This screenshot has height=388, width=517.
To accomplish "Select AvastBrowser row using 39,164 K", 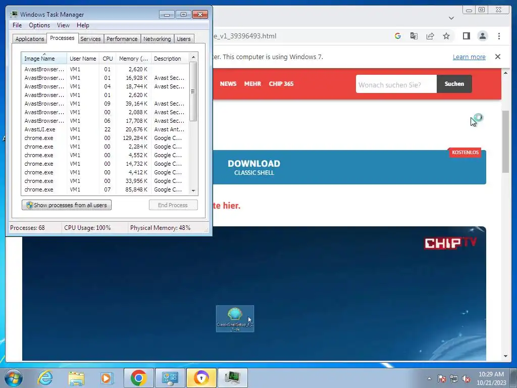I will tap(106, 104).
